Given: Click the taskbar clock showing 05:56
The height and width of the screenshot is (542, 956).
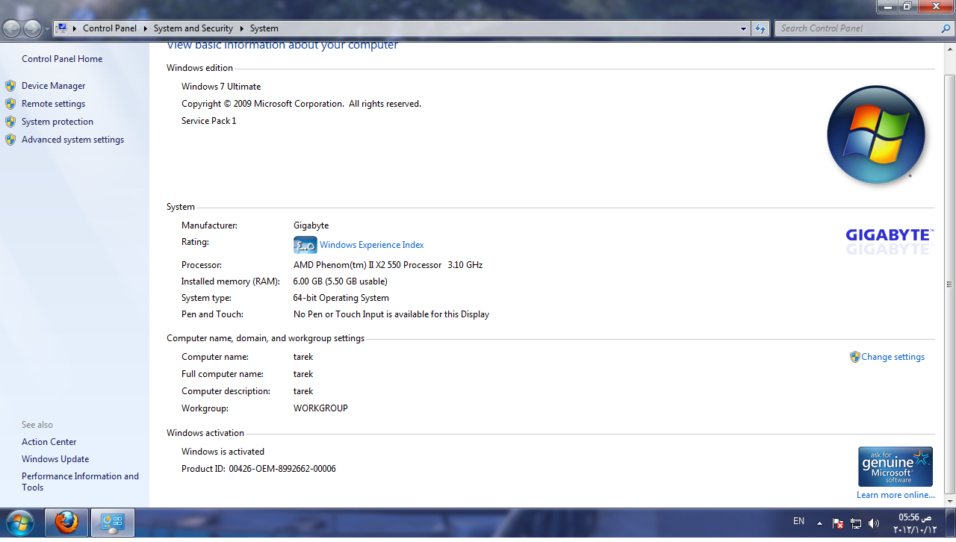Looking at the screenshot, I should pyautogui.click(x=914, y=523).
